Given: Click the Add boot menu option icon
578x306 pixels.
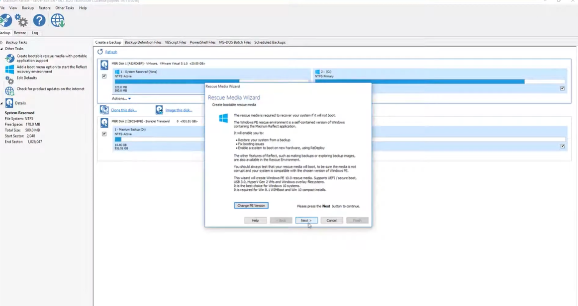Looking at the screenshot, I should click(x=10, y=69).
